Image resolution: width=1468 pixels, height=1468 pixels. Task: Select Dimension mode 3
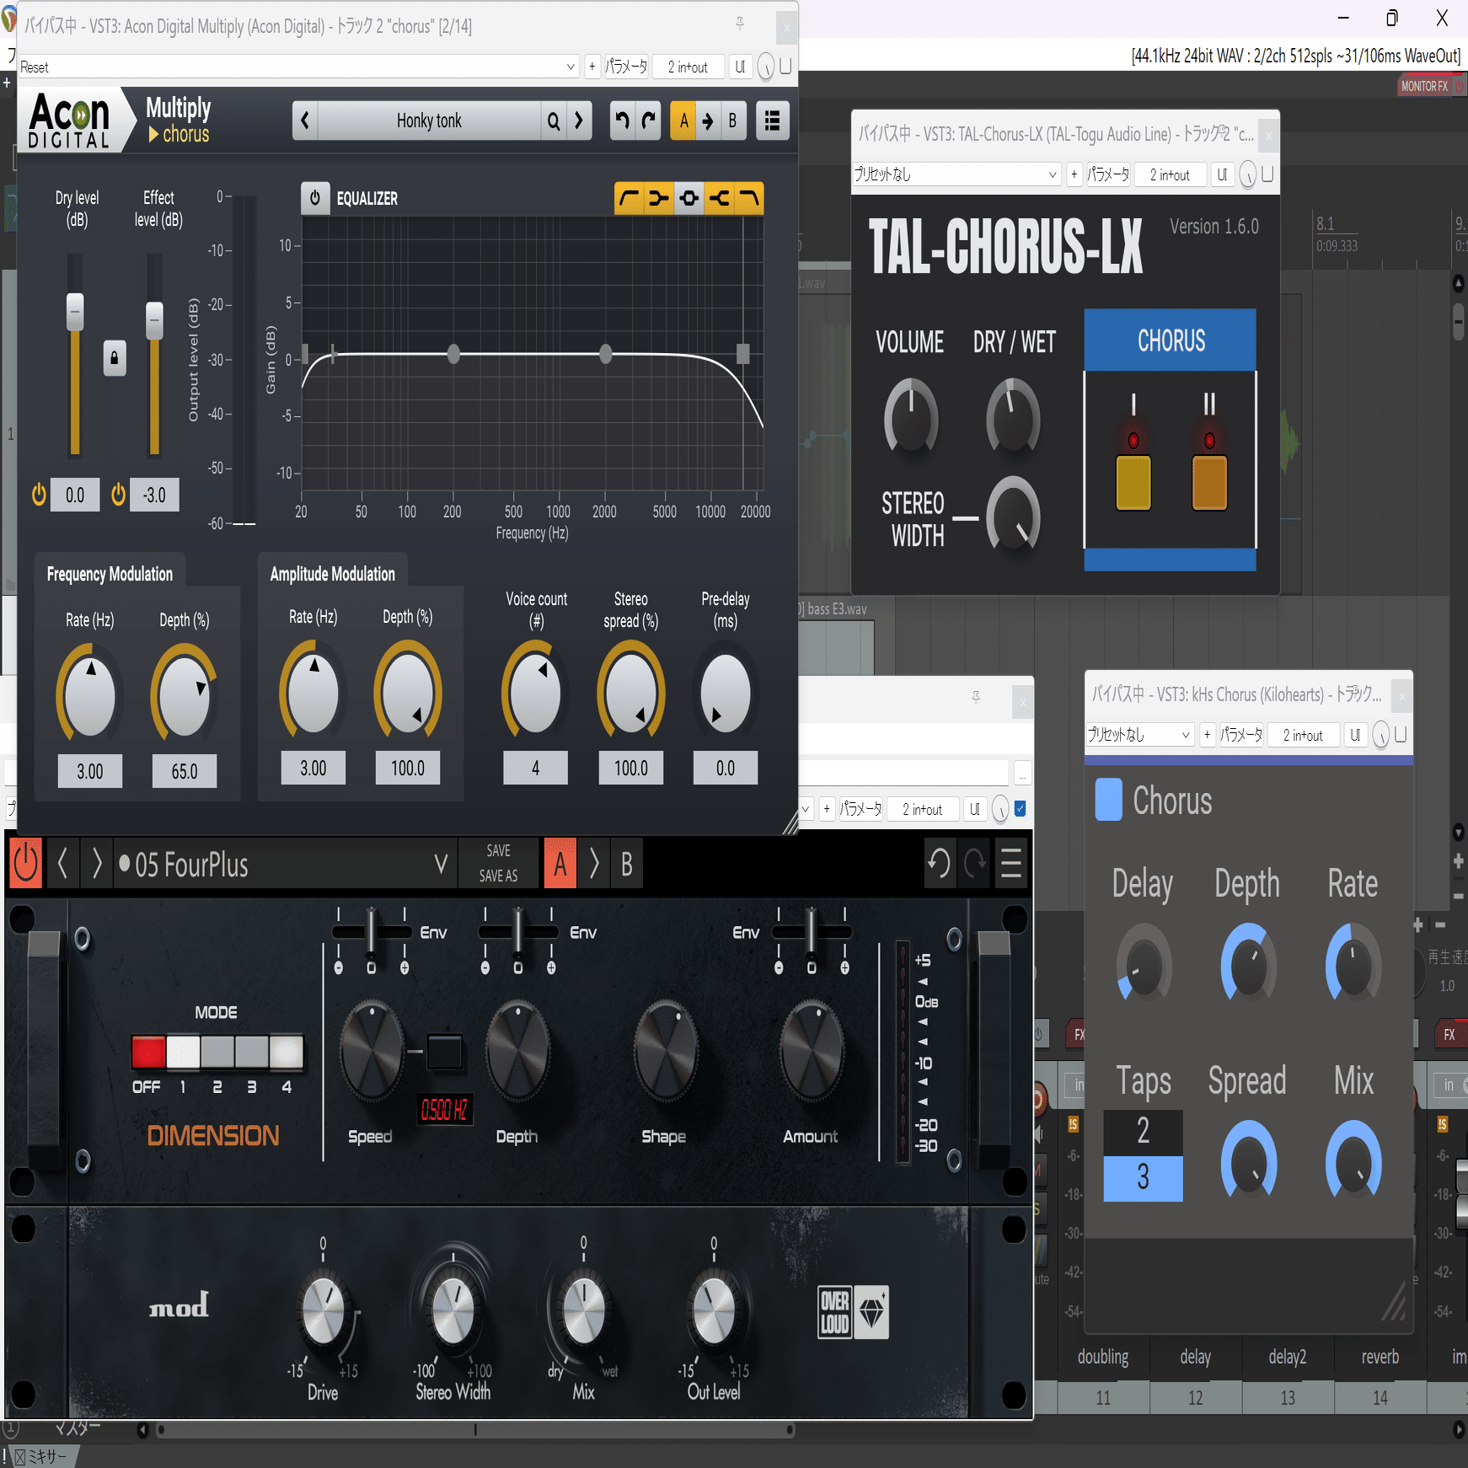tap(251, 1052)
